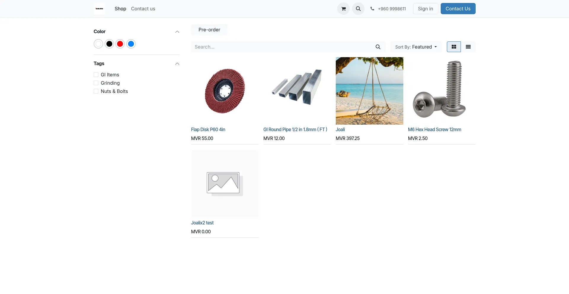The height and width of the screenshot is (294, 569).
Task: Check the Nuts & Bolts tag filter
Action: click(96, 91)
